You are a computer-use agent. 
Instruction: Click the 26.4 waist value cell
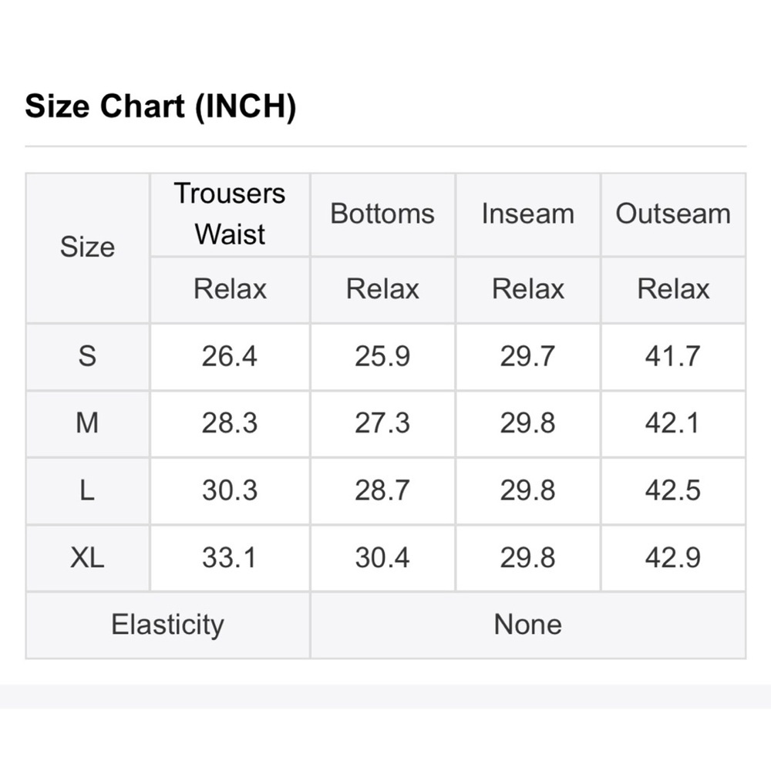coord(230,356)
